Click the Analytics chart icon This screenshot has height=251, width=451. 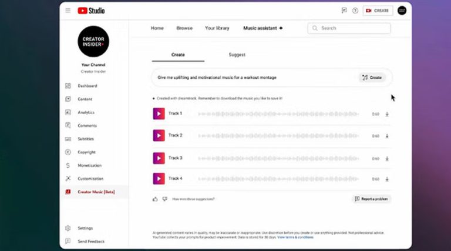pyautogui.click(x=68, y=112)
